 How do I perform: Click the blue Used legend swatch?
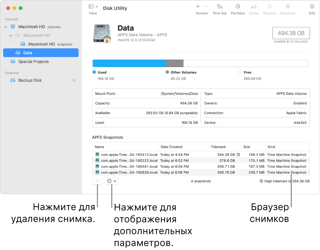coord(94,72)
